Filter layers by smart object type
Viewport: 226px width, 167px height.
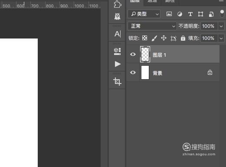(211, 14)
